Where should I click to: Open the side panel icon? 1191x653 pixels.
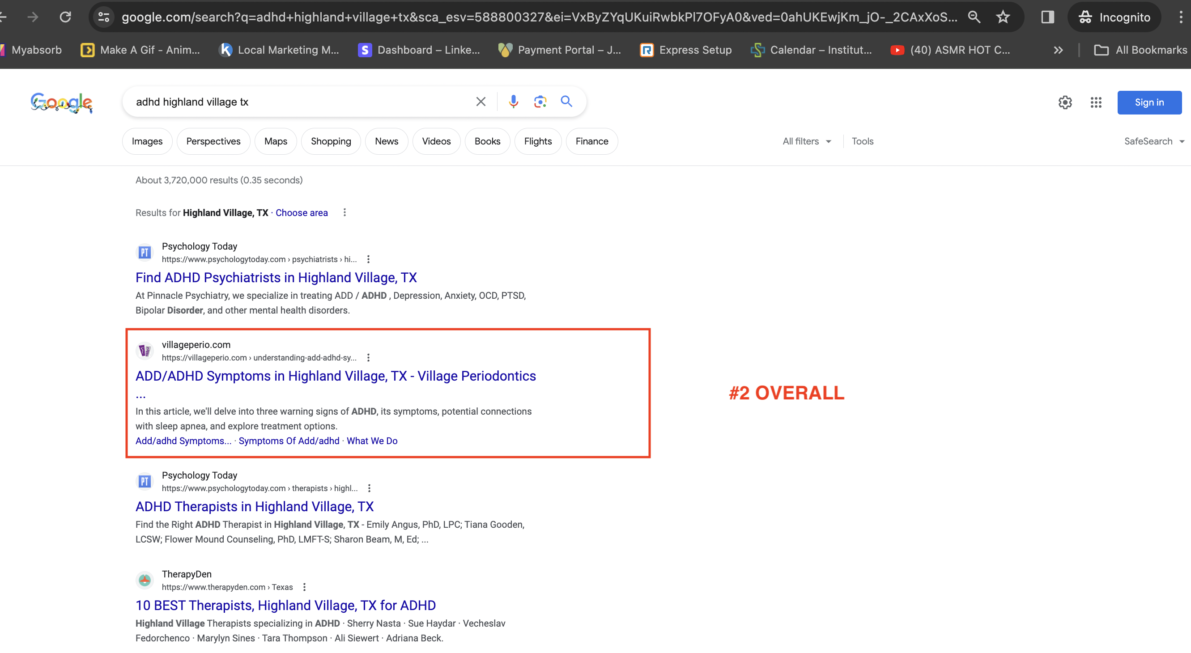coord(1047,17)
